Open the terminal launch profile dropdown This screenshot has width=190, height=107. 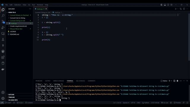171,81
